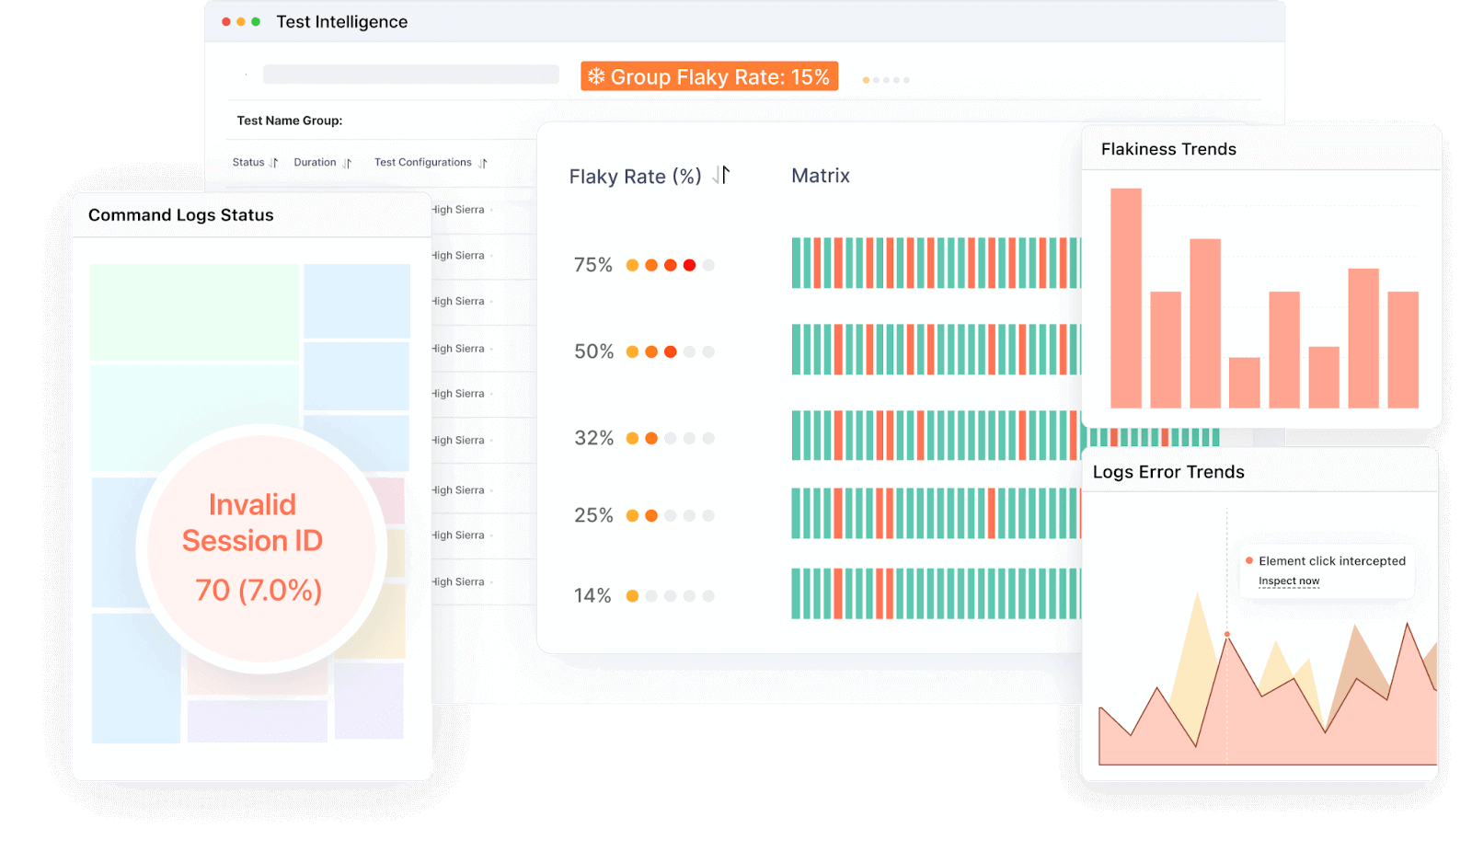Click the severity dots beside 50%
The width and height of the screenshot is (1472, 863).
point(670,351)
